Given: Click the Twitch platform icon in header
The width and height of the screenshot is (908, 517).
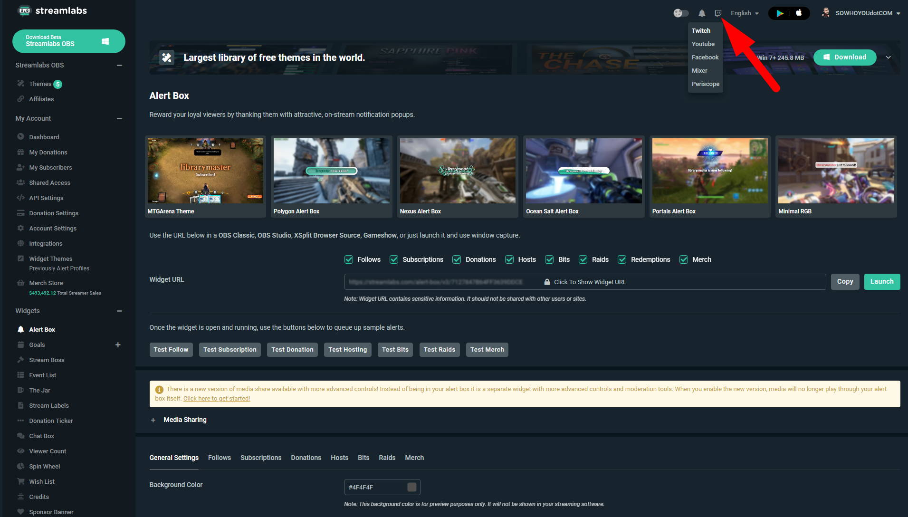Looking at the screenshot, I should tap(718, 13).
